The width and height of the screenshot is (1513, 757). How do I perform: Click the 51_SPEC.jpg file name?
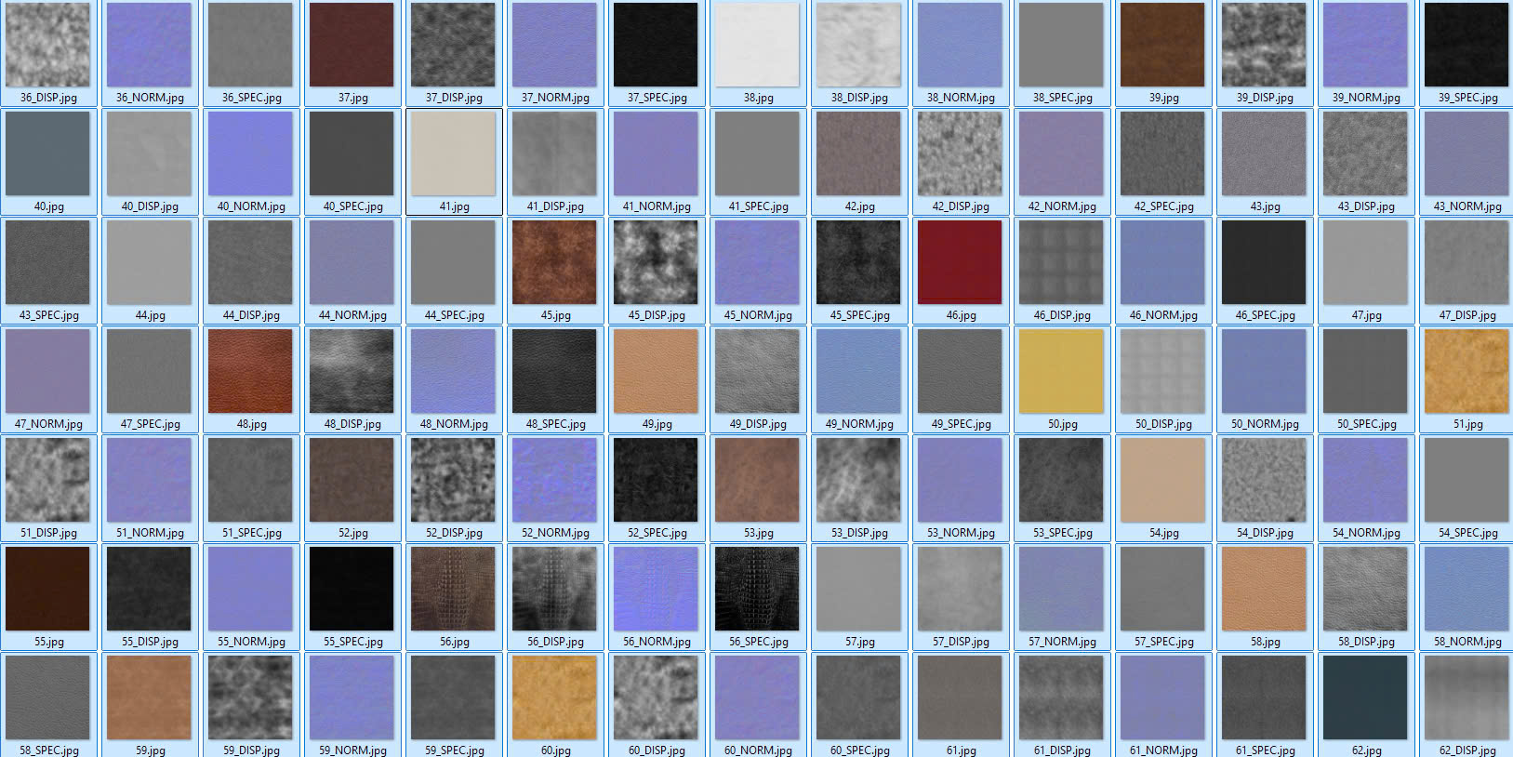click(251, 533)
